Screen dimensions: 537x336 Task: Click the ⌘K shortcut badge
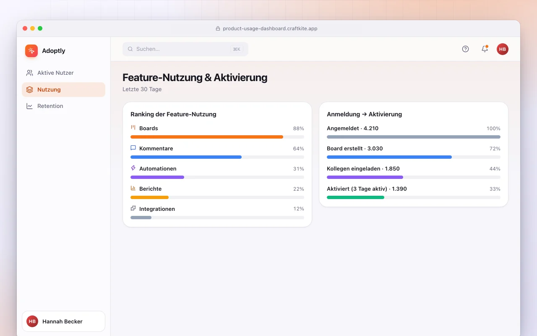pos(237,49)
